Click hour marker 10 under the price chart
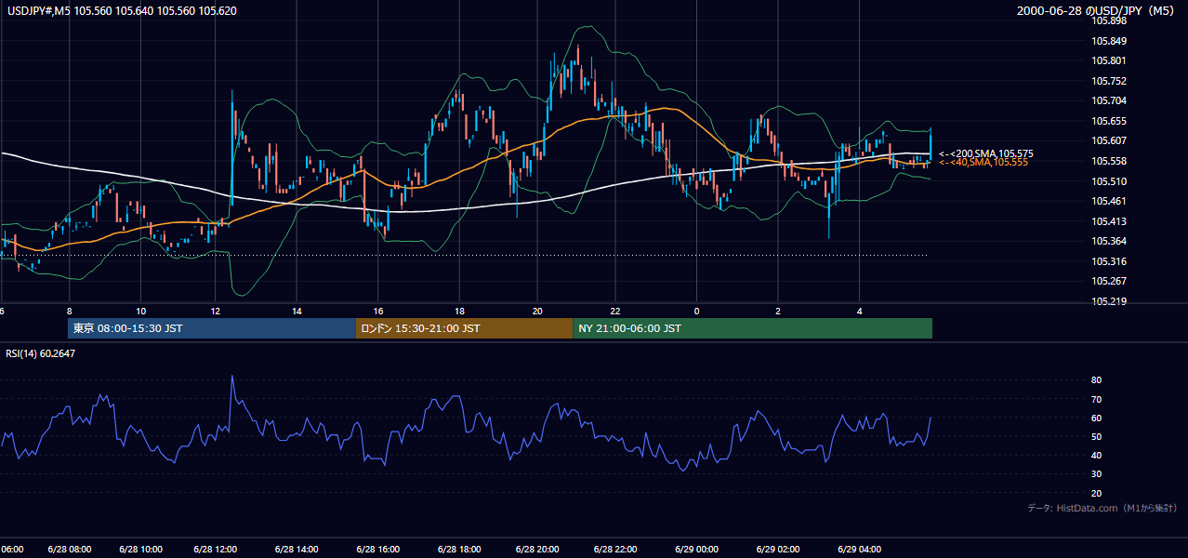 click(140, 312)
